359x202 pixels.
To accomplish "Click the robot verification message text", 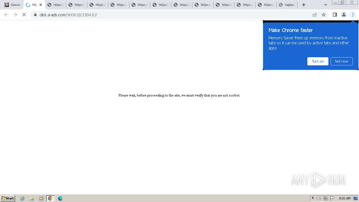I will [x=179, y=95].
